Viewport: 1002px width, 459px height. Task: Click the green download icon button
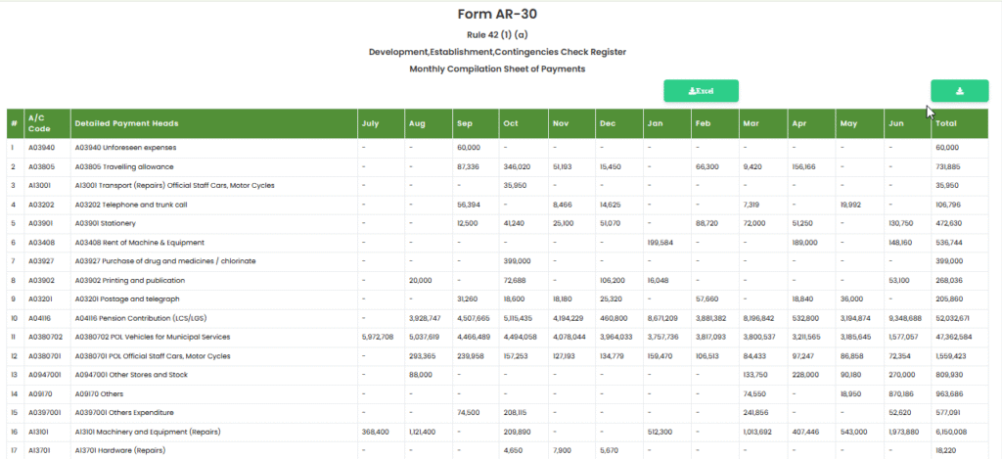pos(959,91)
